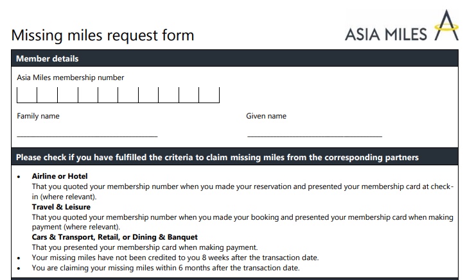Image resolution: width=465 pixels, height=280 pixels.
Task: Select the third membership number digit box
Action: pos(67,95)
